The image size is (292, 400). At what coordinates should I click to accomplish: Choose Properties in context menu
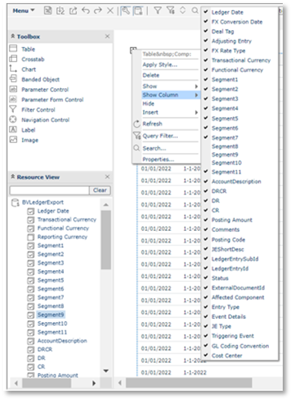(x=159, y=159)
